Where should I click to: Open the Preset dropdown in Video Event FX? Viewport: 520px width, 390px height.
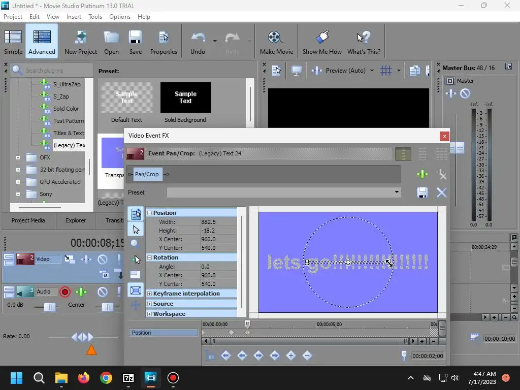pyautogui.click(x=397, y=192)
